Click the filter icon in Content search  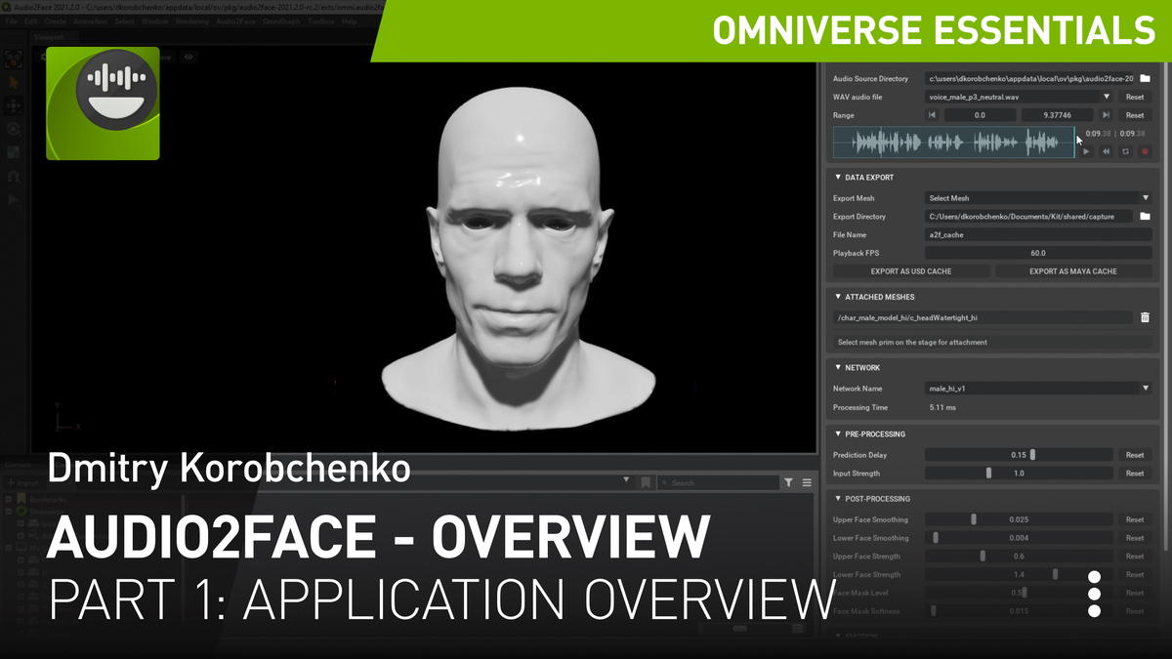click(788, 482)
